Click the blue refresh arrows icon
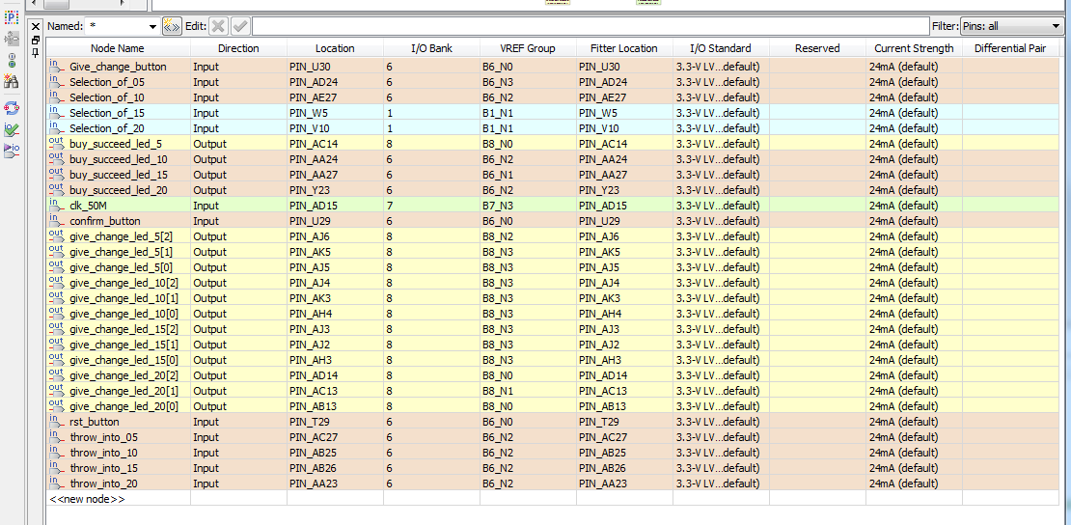 11,108
